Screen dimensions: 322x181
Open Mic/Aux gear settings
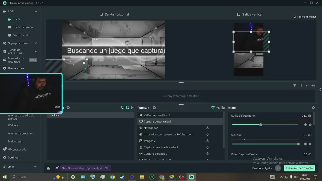[310, 144]
